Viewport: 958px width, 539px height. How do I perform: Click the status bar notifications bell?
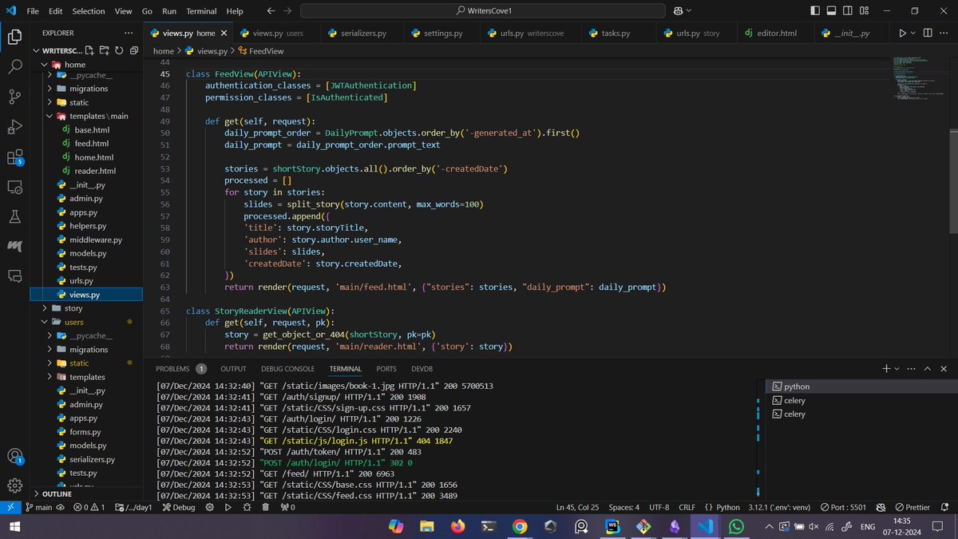point(946,507)
